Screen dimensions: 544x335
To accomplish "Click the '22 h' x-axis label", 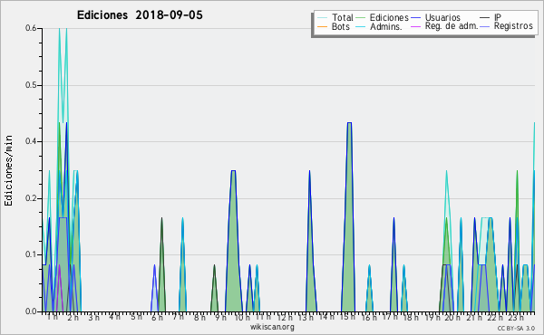I will pyautogui.click(x=495, y=317).
